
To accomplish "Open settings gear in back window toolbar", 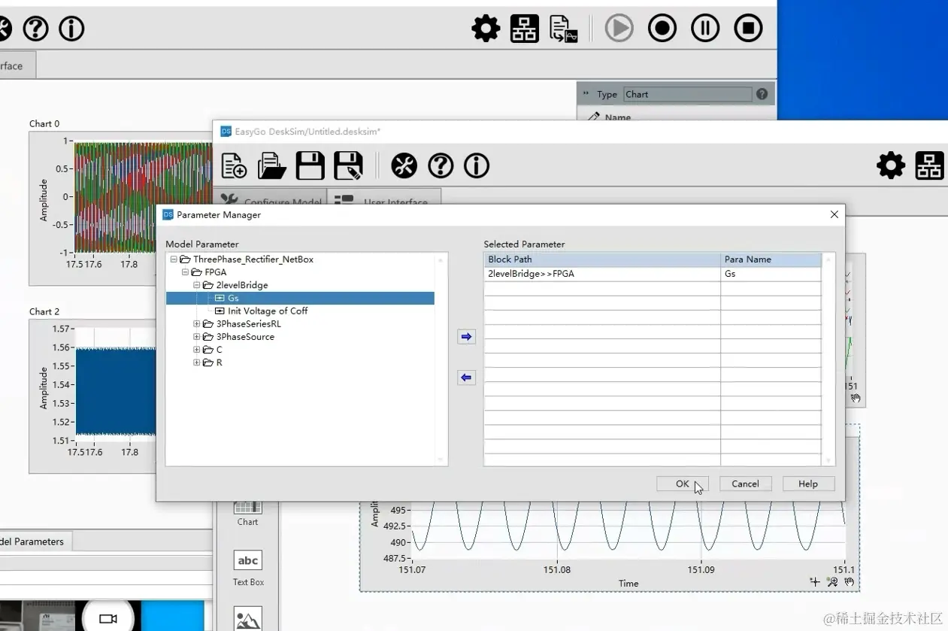I will pyautogui.click(x=486, y=29).
